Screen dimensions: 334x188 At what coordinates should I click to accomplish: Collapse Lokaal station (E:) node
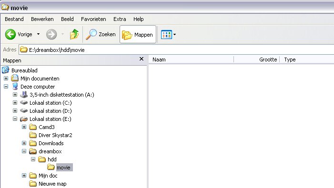coord(15,119)
